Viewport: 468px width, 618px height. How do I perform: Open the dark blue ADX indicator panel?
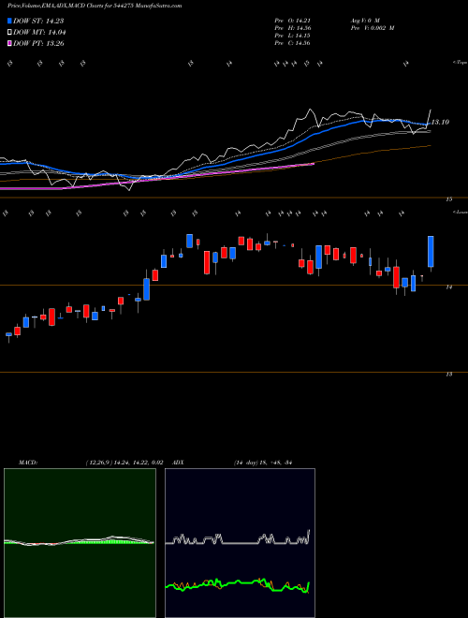[240, 543]
